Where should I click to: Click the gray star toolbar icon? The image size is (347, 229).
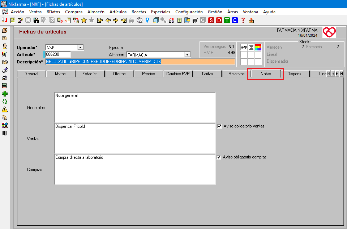tap(91, 21)
